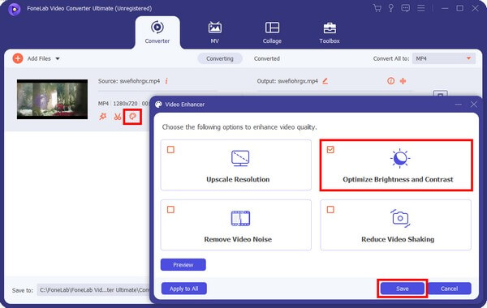Click the Source: swefiohrgx.mp4 text
487x308 pixels.
point(129,81)
